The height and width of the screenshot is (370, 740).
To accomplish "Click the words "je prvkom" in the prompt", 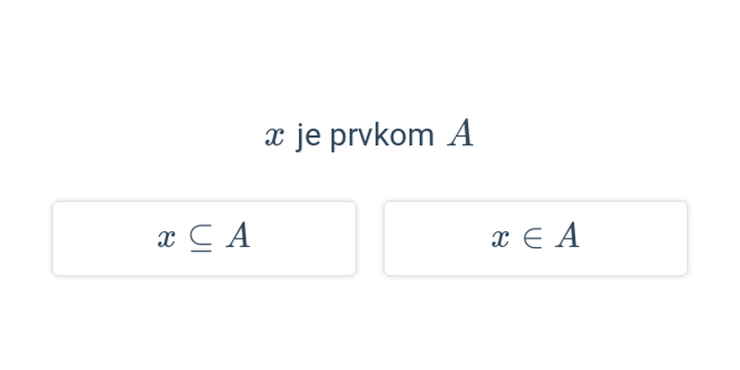I will click(x=364, y=136).
